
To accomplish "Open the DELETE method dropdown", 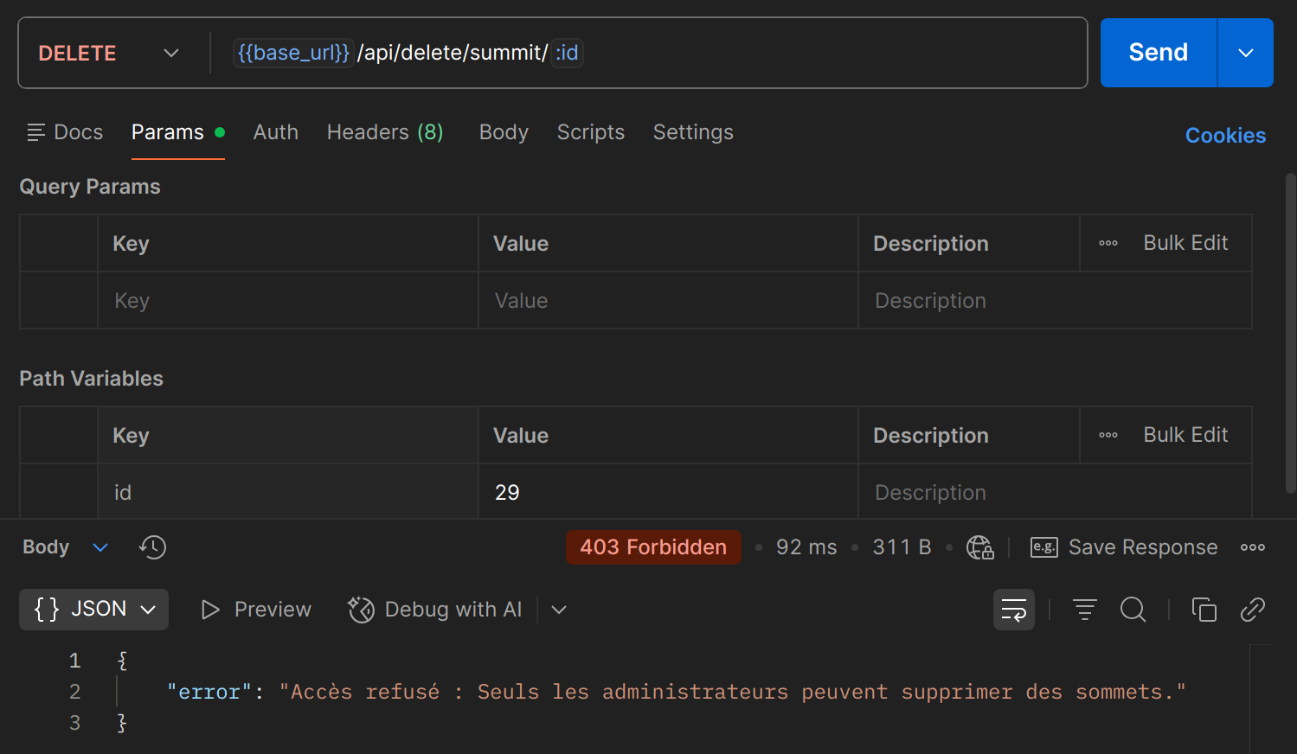I will 108,53.
